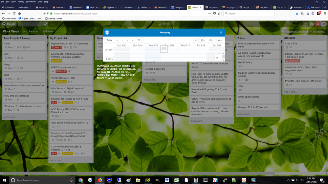Toggle May 15 due badge on Replace Verizon card
328x184 pixels.
(57, 47)
